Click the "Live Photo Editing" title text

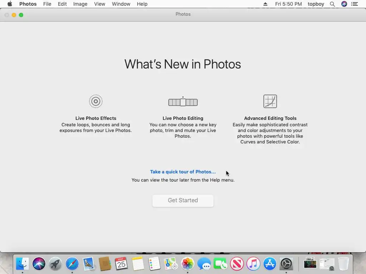pyautogui.click(x=183, y=118)
